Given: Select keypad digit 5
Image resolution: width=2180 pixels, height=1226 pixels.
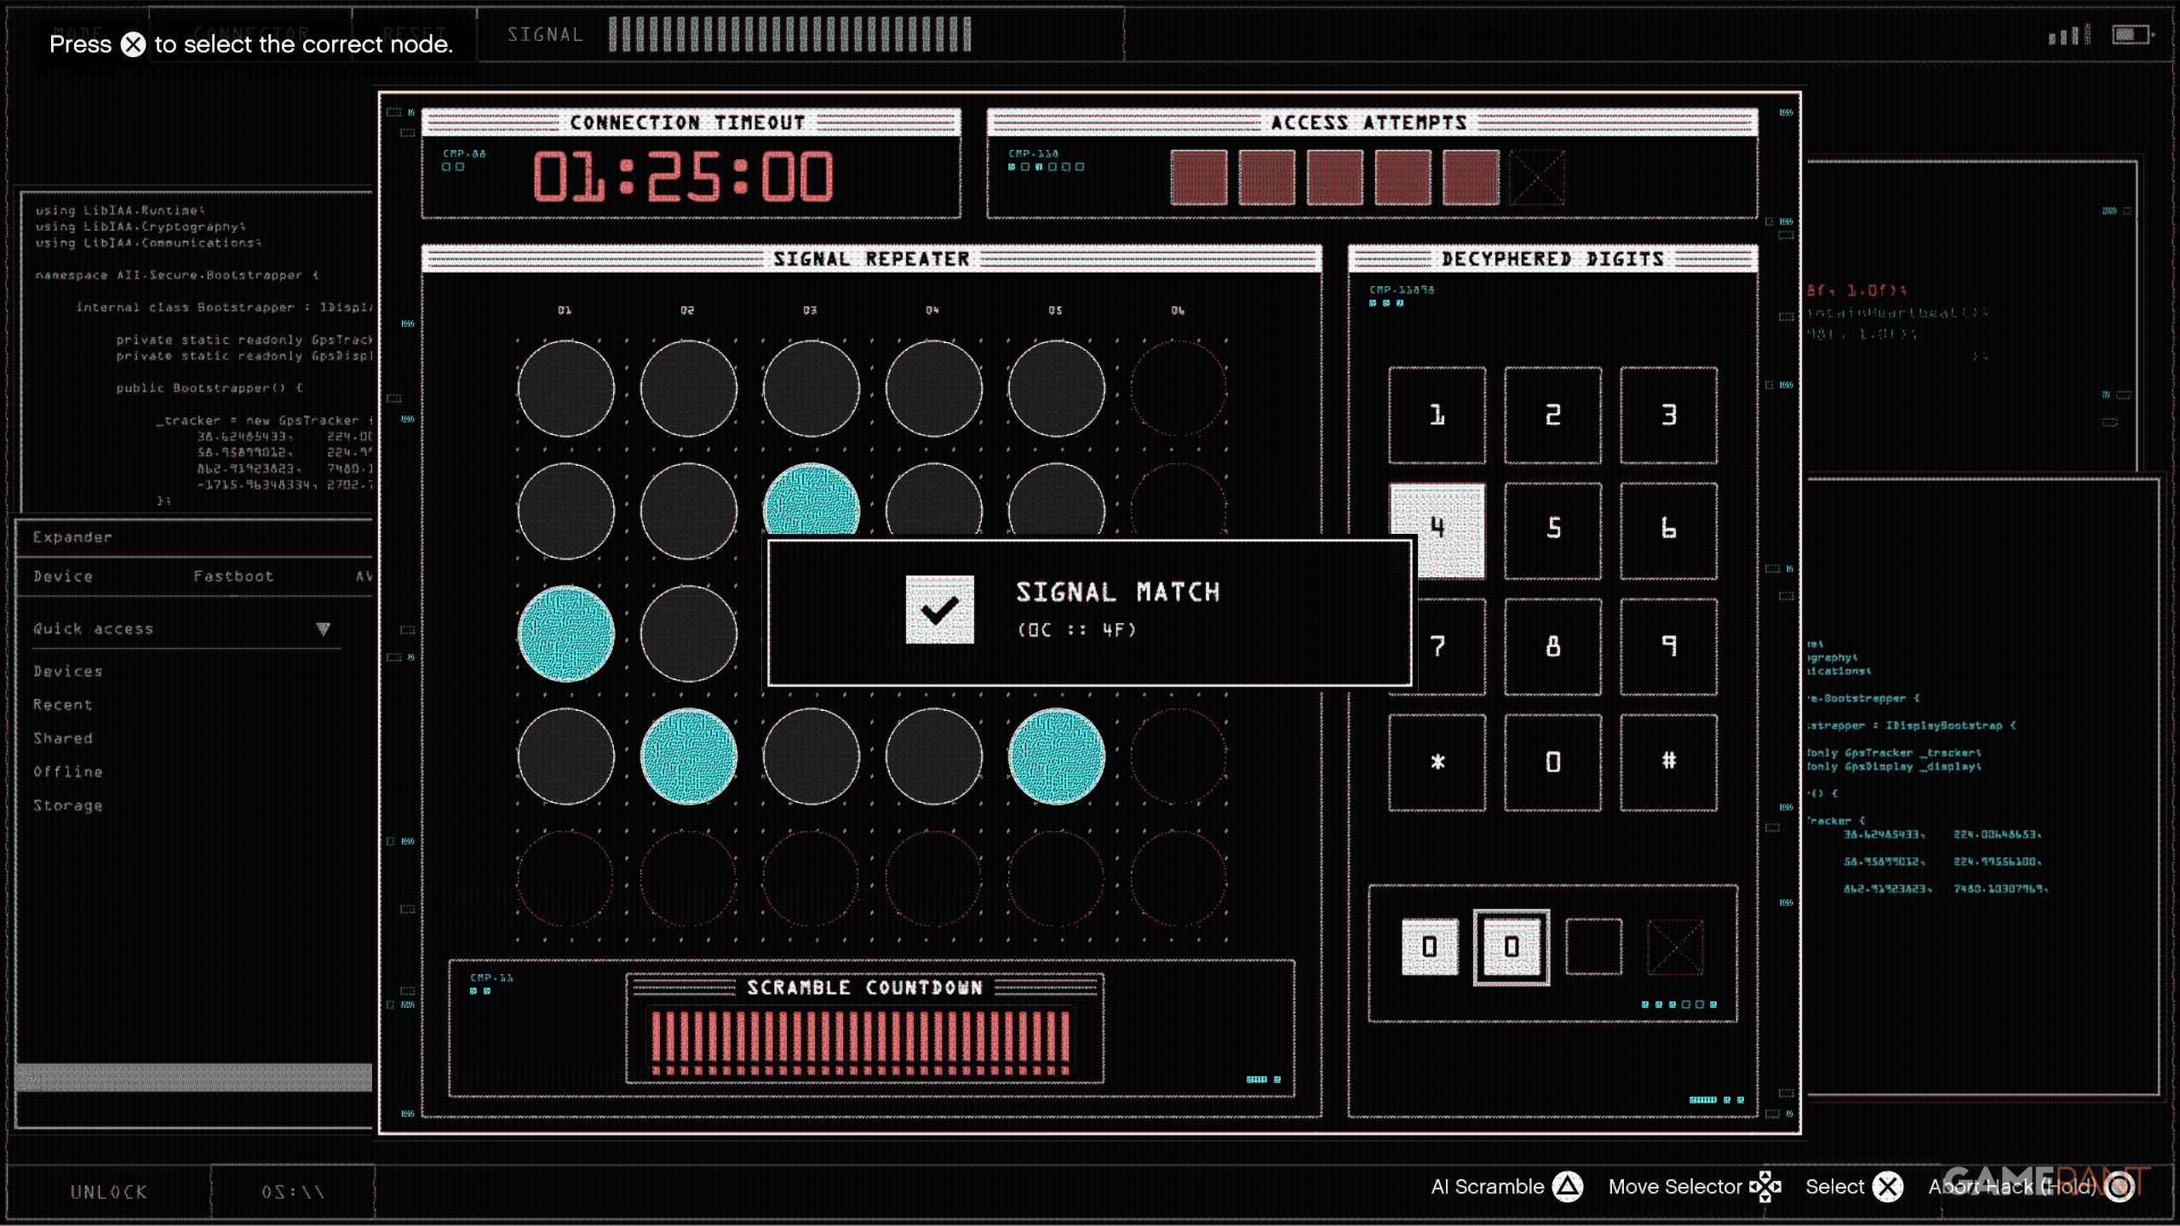Looking at the screenshot, I should (1552, 530).
